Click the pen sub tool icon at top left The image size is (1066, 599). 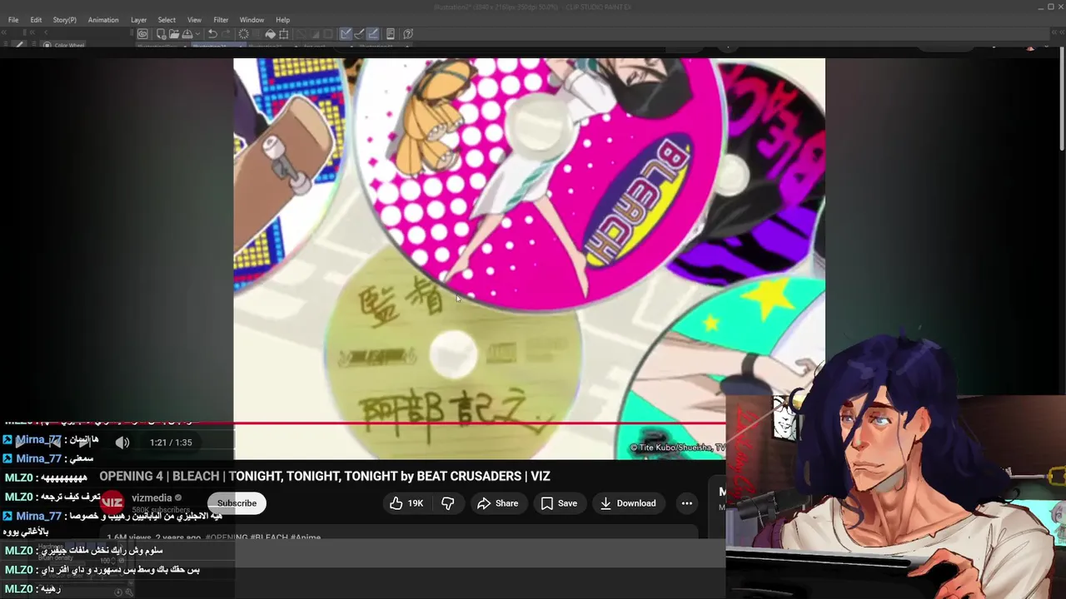[x=20, y=45]
